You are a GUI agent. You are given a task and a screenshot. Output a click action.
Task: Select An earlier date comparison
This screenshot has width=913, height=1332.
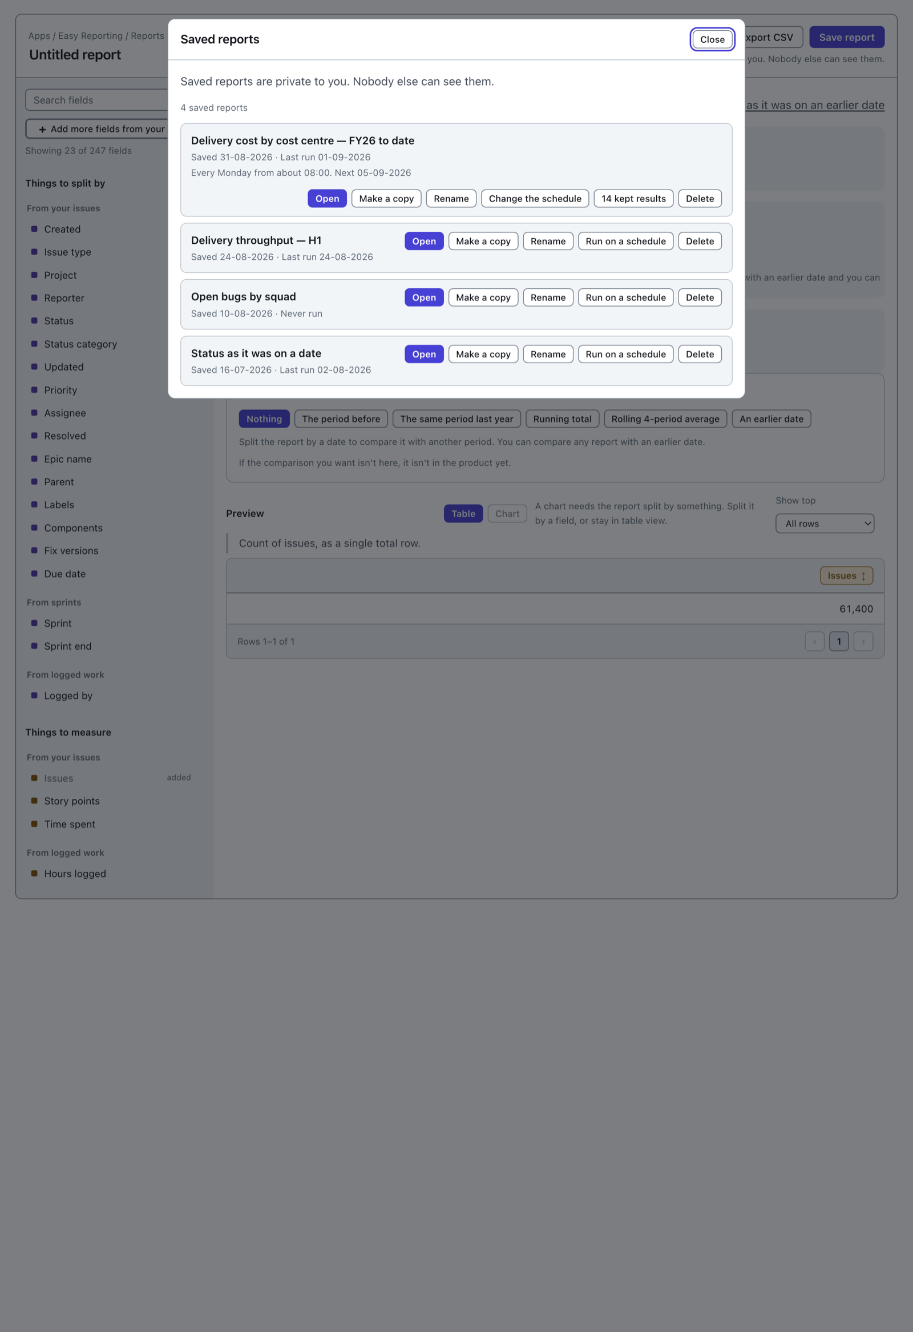point(771,419)
